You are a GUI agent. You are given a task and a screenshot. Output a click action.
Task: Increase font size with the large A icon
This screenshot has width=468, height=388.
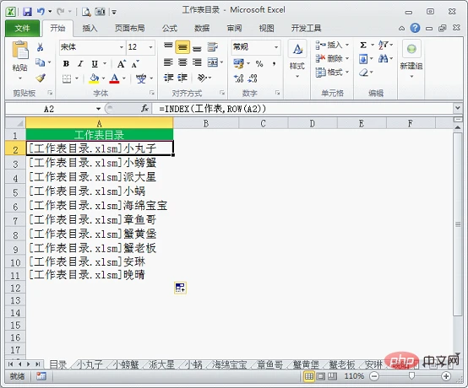click(x=121, y=64)
